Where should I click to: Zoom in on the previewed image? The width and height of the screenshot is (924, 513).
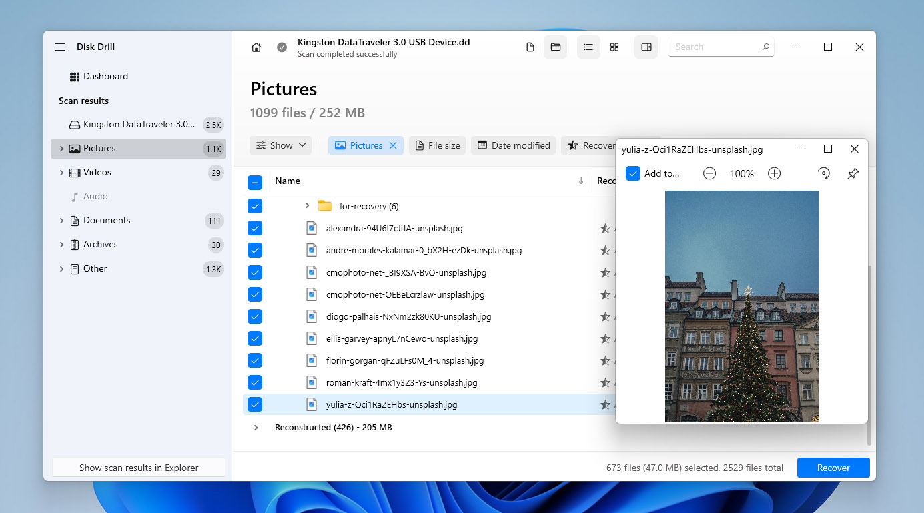coord(774,173)
